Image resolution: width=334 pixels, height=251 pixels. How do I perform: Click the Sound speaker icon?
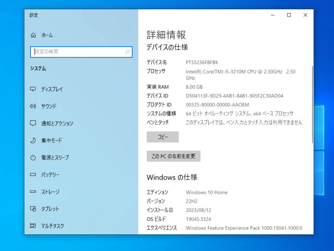coord(33,106)
